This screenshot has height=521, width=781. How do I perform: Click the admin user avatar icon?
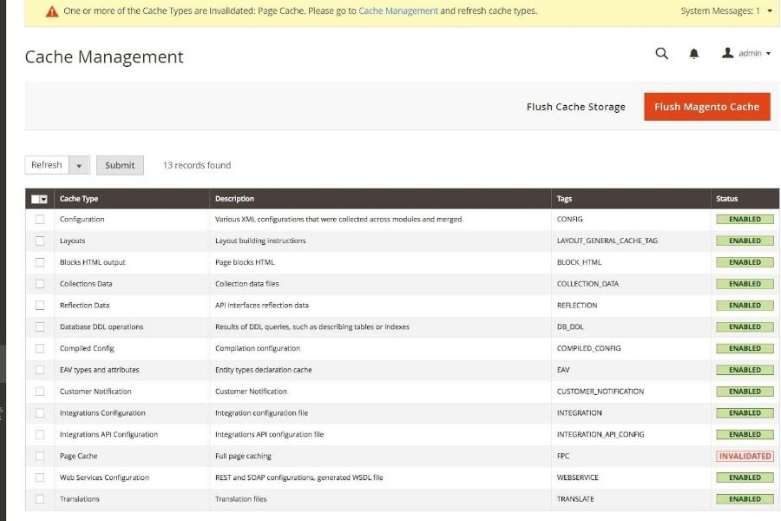click(728, 53)
